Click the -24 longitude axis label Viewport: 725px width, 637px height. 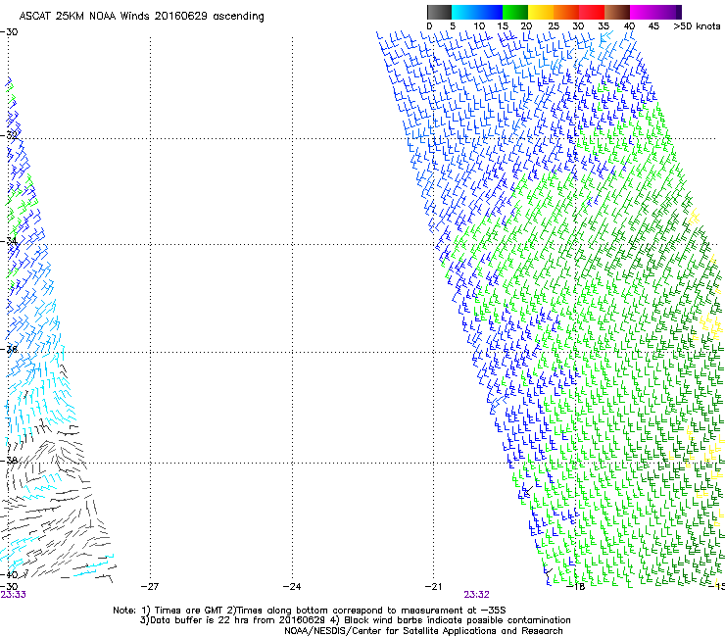(x=292, y=587)
